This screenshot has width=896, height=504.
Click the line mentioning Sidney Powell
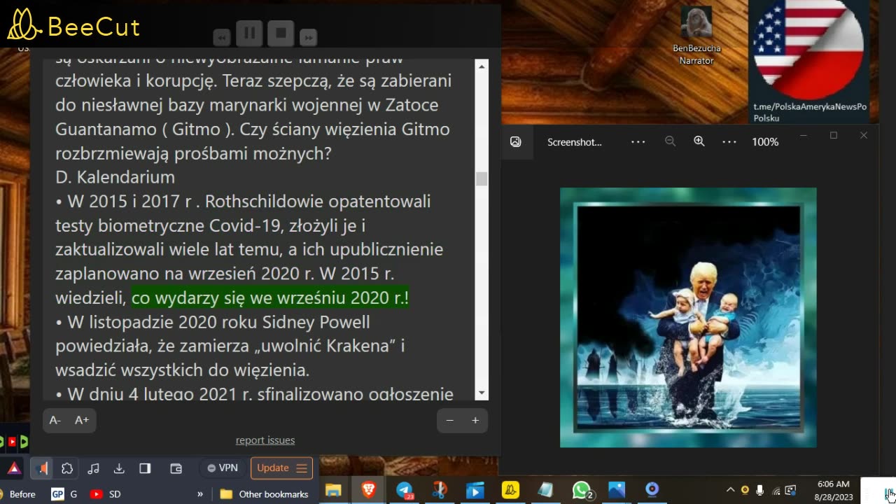213,322
